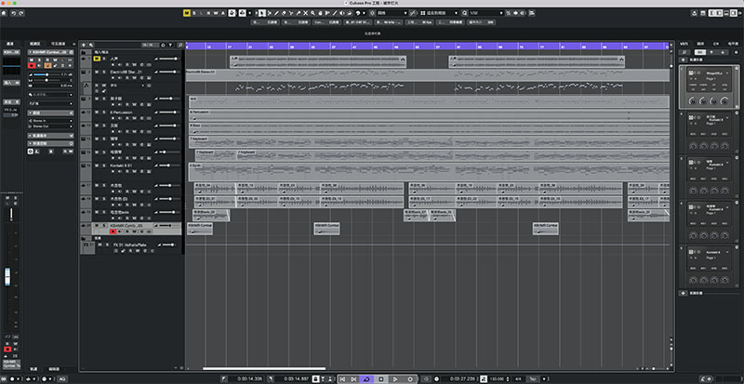
Task: Select the Draw pencil tool
Action: tap(276, 13)
